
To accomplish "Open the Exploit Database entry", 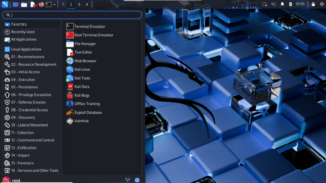I will click(88, 112).
